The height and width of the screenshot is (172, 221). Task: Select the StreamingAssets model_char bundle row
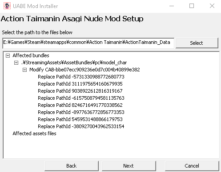[74, 63]
